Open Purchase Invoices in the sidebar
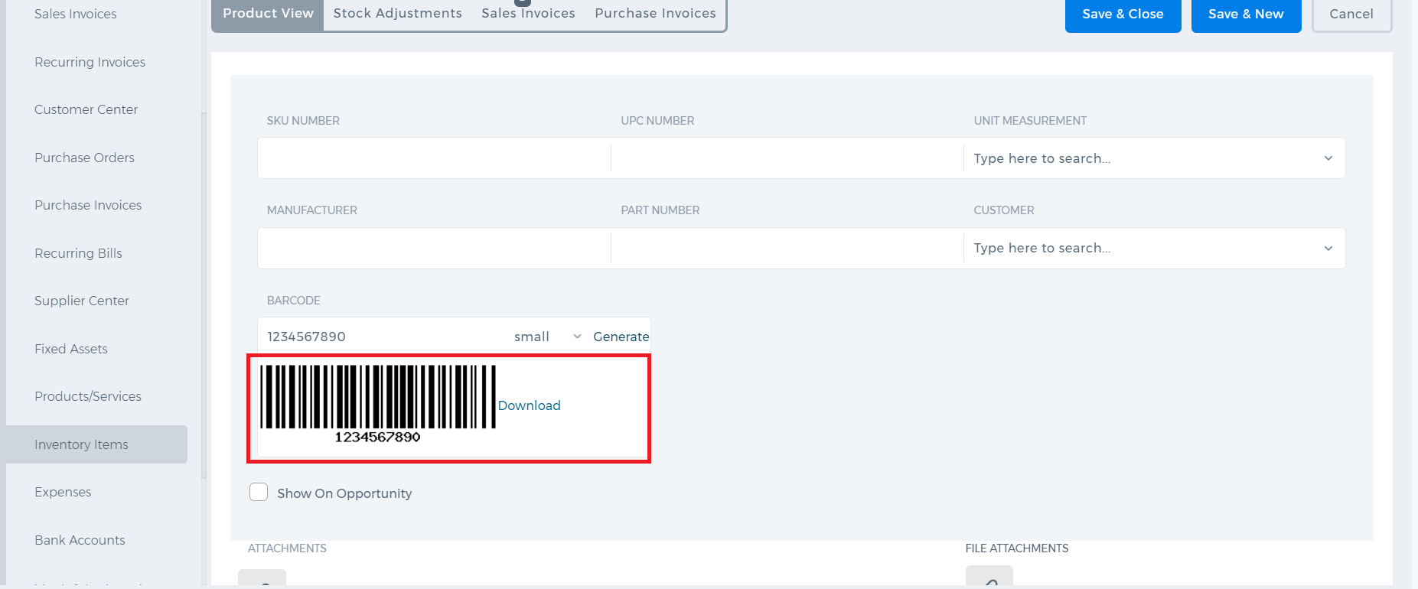The image size is (1418, 589). point(88,205)
